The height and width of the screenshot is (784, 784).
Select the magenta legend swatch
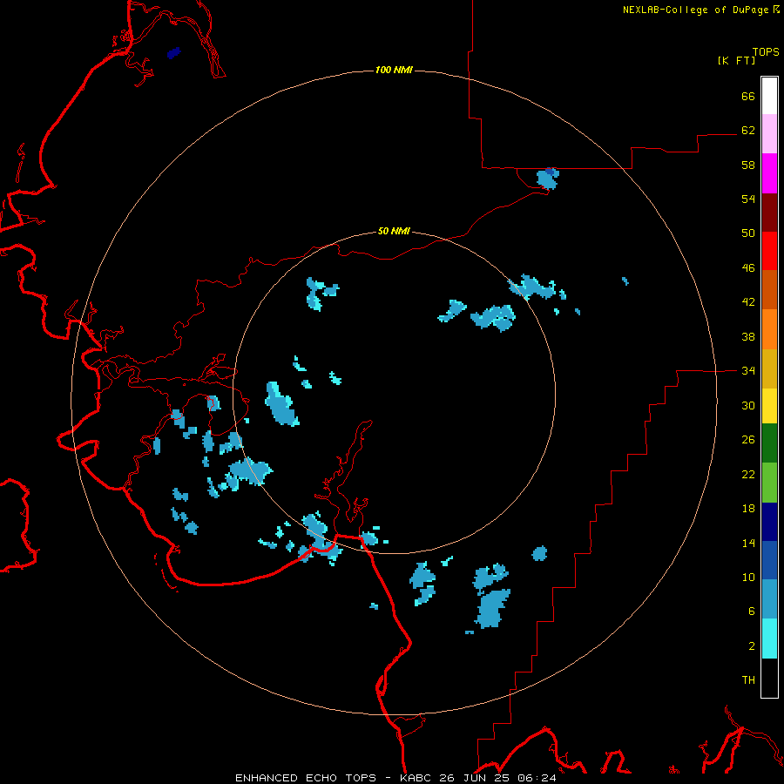(x=769, y=173)
